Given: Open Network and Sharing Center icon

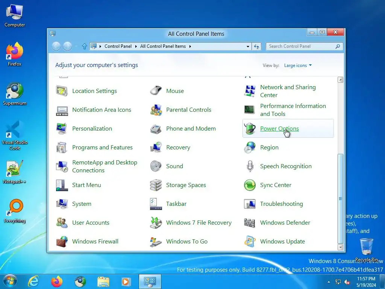Looking at the screenshot, I should click(250, 91).
